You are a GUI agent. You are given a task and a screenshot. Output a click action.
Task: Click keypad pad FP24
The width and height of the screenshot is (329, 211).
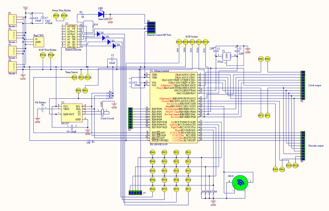point(176,180)
